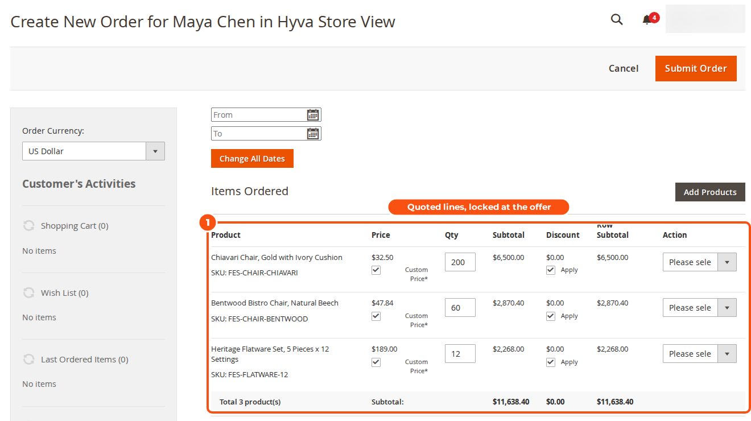Open calendar picker for From date
The width and height of the screenshot is (751, 421).
[313, 115]
